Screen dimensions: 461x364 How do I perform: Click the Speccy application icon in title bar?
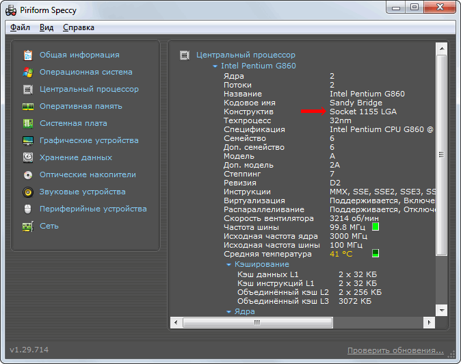11,10
